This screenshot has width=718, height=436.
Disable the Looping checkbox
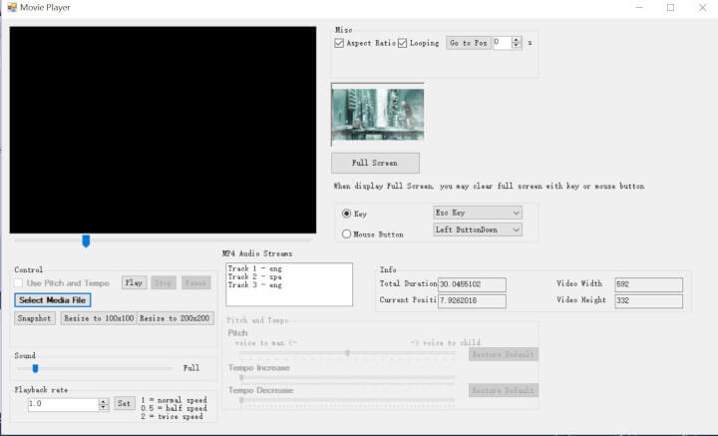coord(403,43)
